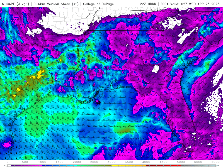The height and width of the screenshot is (167, 223).
Task: Click the left arrow end of the colorbar
Action: (6, 166)
